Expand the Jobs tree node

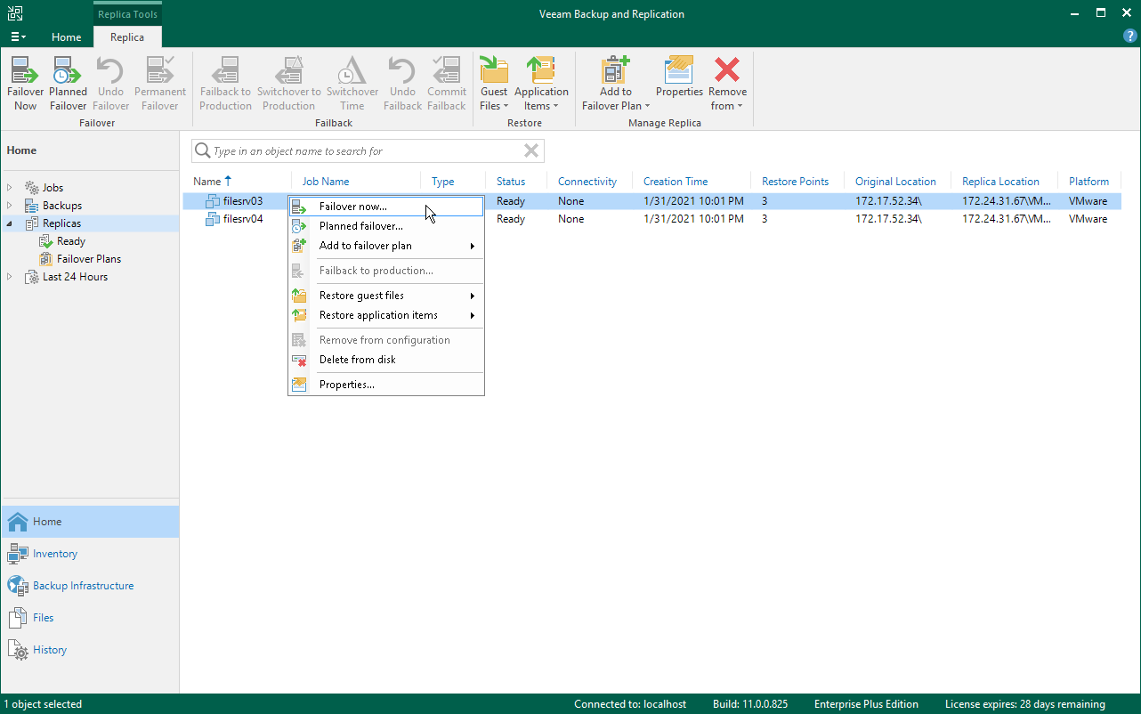tap(10, 188)
